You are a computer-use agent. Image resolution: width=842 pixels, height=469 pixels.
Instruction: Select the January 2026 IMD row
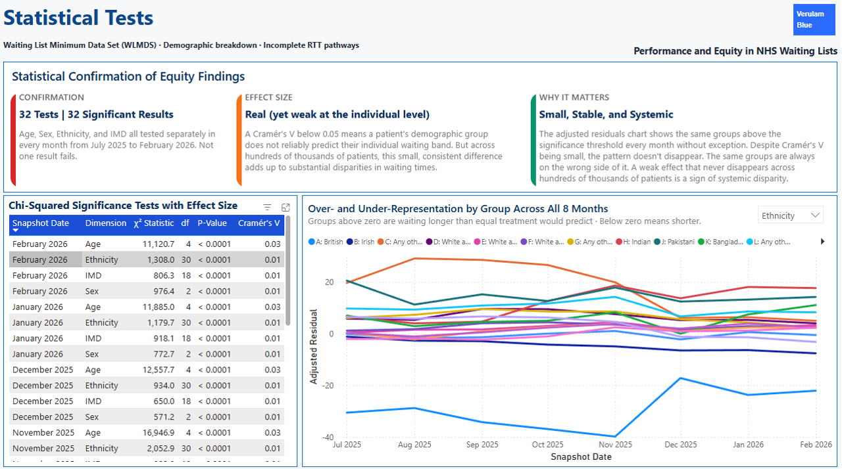pos(147,339)
